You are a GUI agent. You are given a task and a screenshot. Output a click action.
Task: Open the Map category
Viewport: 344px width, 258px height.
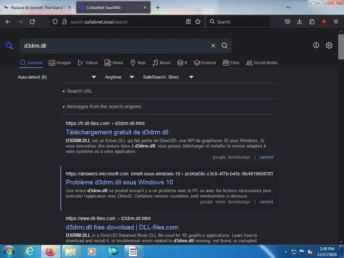tap(138, 63)
